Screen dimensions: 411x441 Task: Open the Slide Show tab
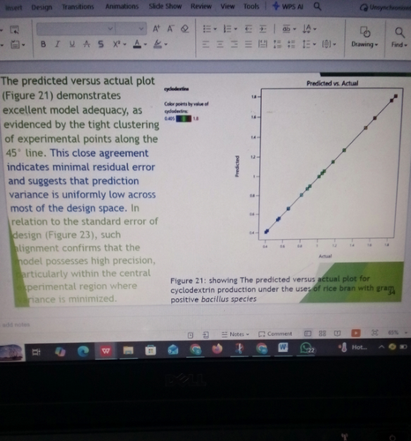click(x=165, y=6)
